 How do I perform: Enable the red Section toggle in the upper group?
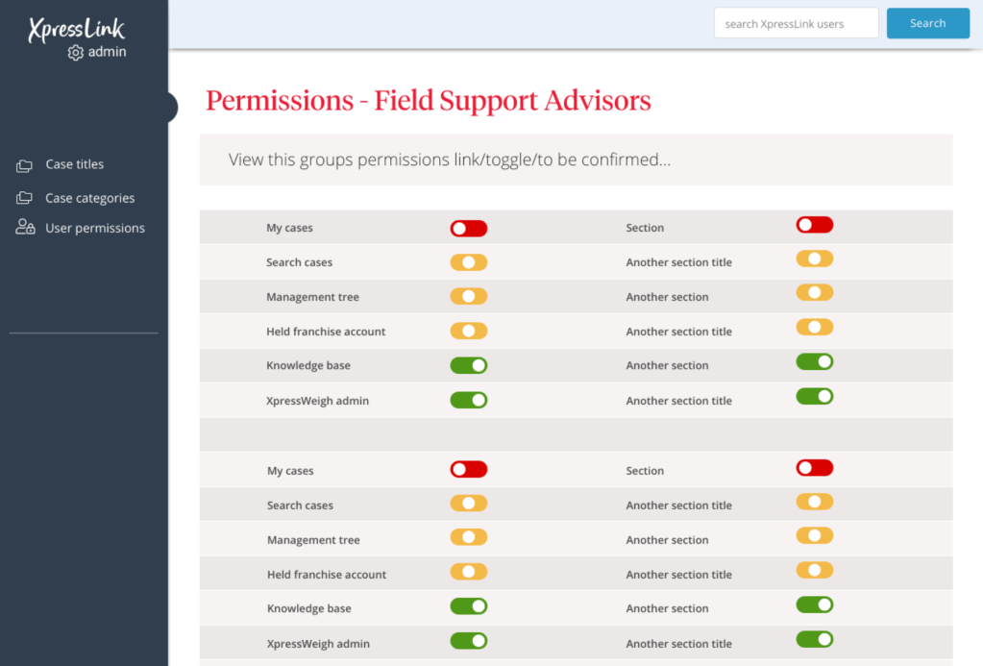[814, 225]
